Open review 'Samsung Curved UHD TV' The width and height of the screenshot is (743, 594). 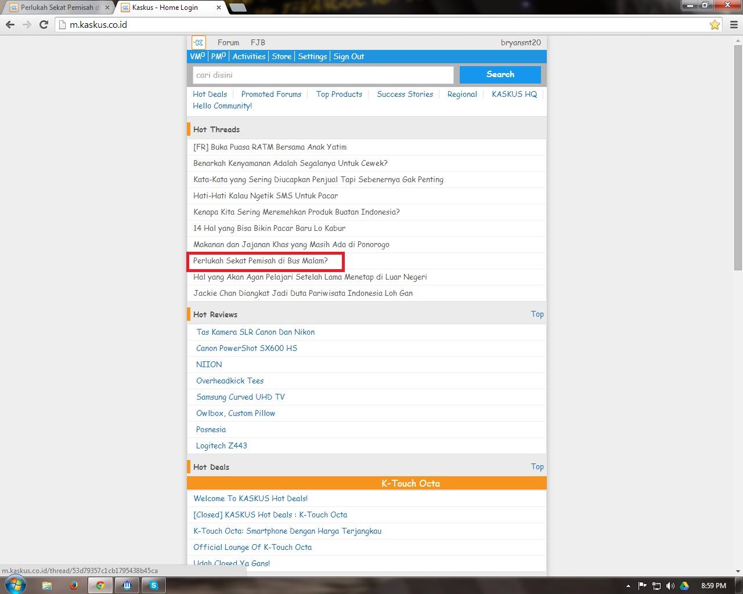pyautogui.click(x=240, y=397)
